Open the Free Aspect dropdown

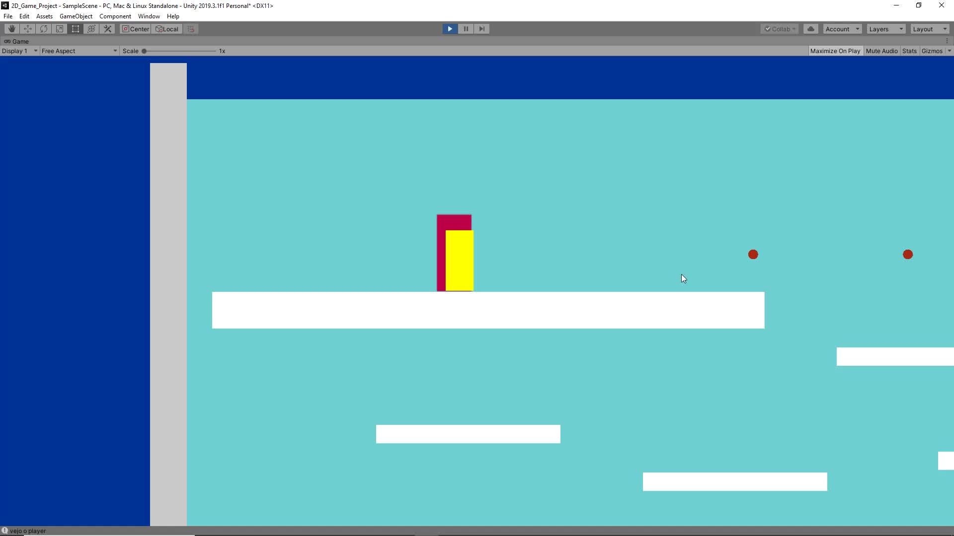(x=78, y=51)
